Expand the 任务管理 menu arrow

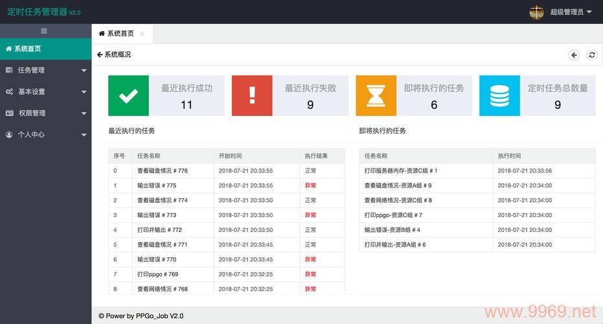coord(84,71)
